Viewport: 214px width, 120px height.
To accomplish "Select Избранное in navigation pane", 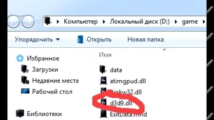I will [43, 59].
